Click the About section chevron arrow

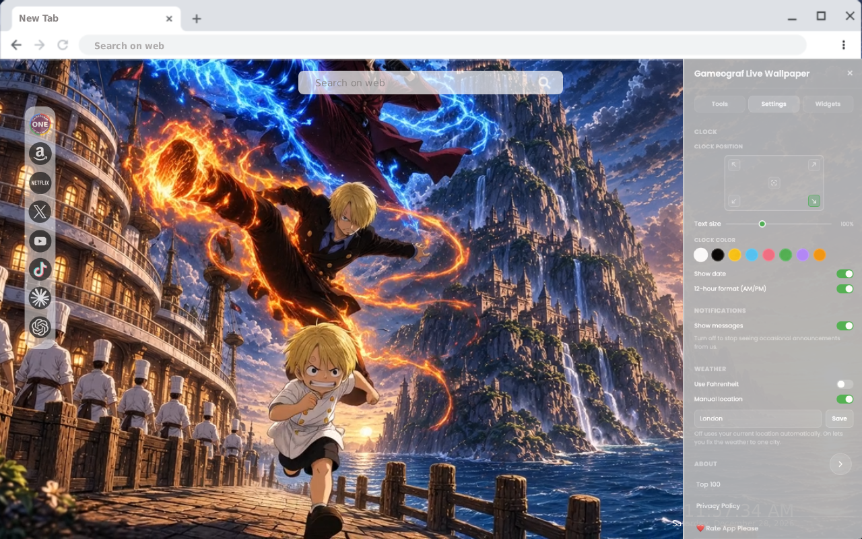pos(840,464)
